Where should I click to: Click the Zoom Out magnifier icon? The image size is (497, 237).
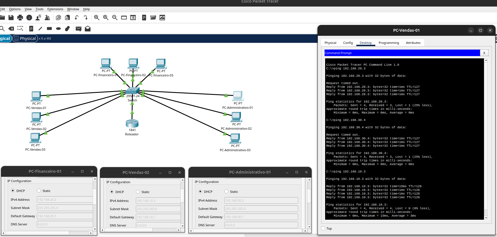pos(115,18)
